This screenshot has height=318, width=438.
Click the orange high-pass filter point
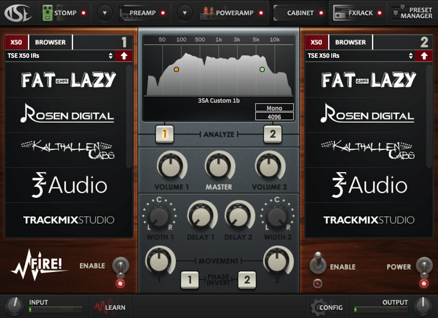176,69
